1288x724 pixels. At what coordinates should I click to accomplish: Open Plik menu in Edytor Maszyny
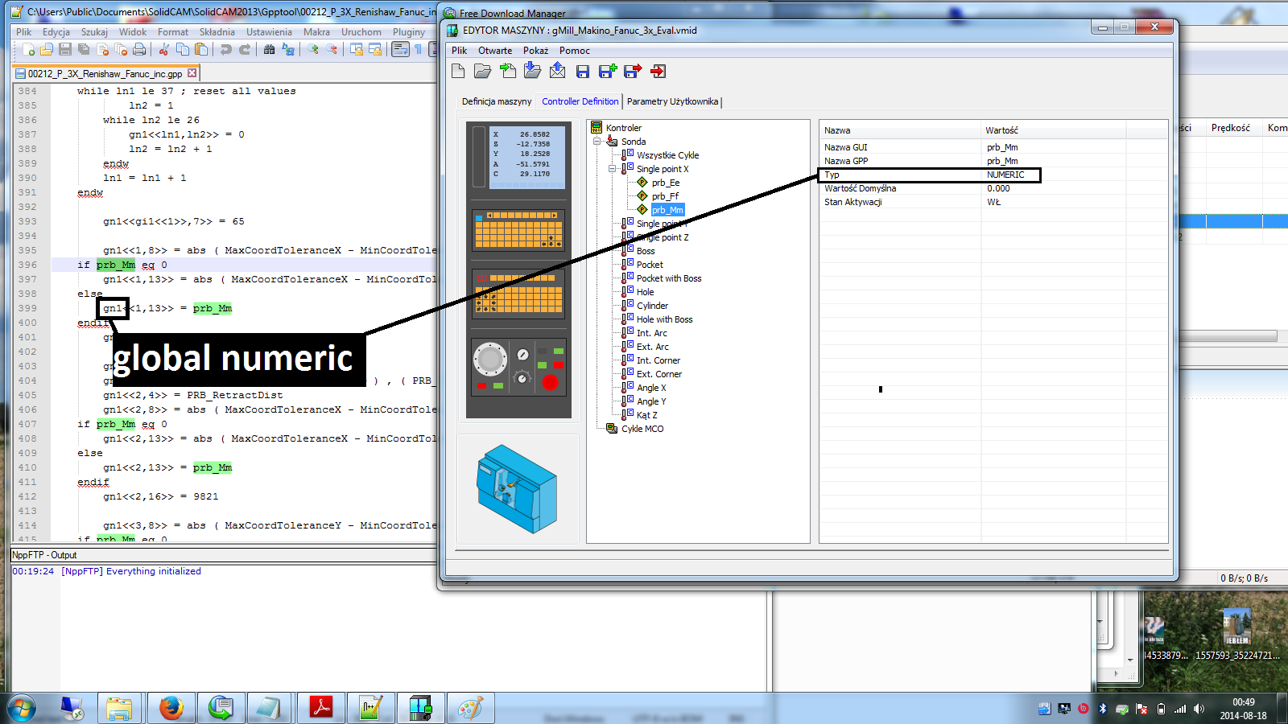(459, 51)
